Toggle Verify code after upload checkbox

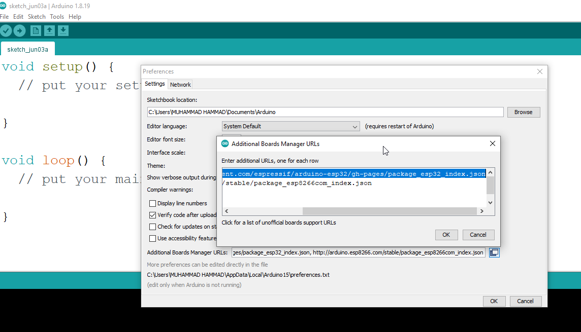click(x=153, y=215)
